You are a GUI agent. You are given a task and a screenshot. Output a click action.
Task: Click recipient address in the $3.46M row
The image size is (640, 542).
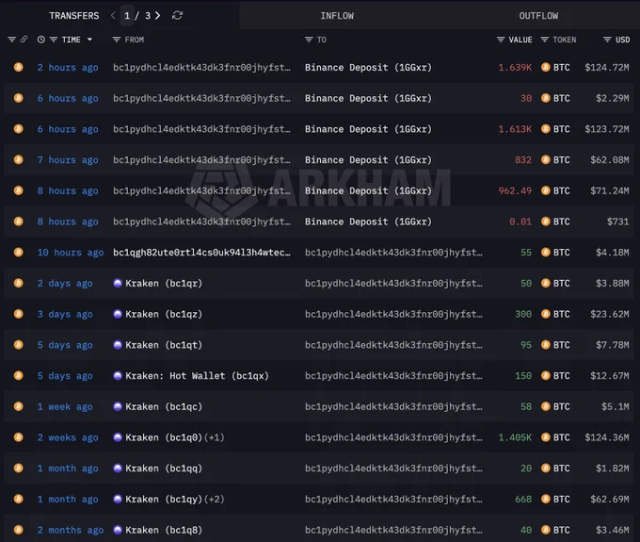(x=393, y=530)
